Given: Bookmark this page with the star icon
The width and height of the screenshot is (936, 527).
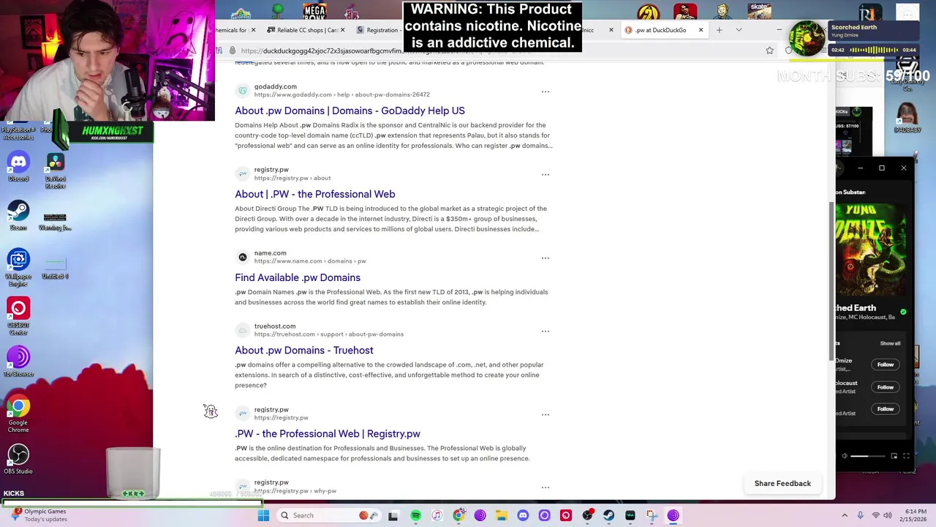Looking at the screenshot, I should (x=769, y=51).
